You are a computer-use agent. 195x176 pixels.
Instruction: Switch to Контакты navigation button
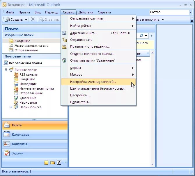[35, 144]
